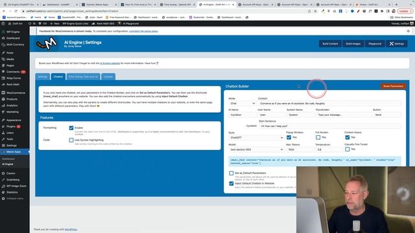The height and width of the screenshot is (233, 415).
Task: Enable Full Screen Yes checkbox
Action: pos(318,137)
